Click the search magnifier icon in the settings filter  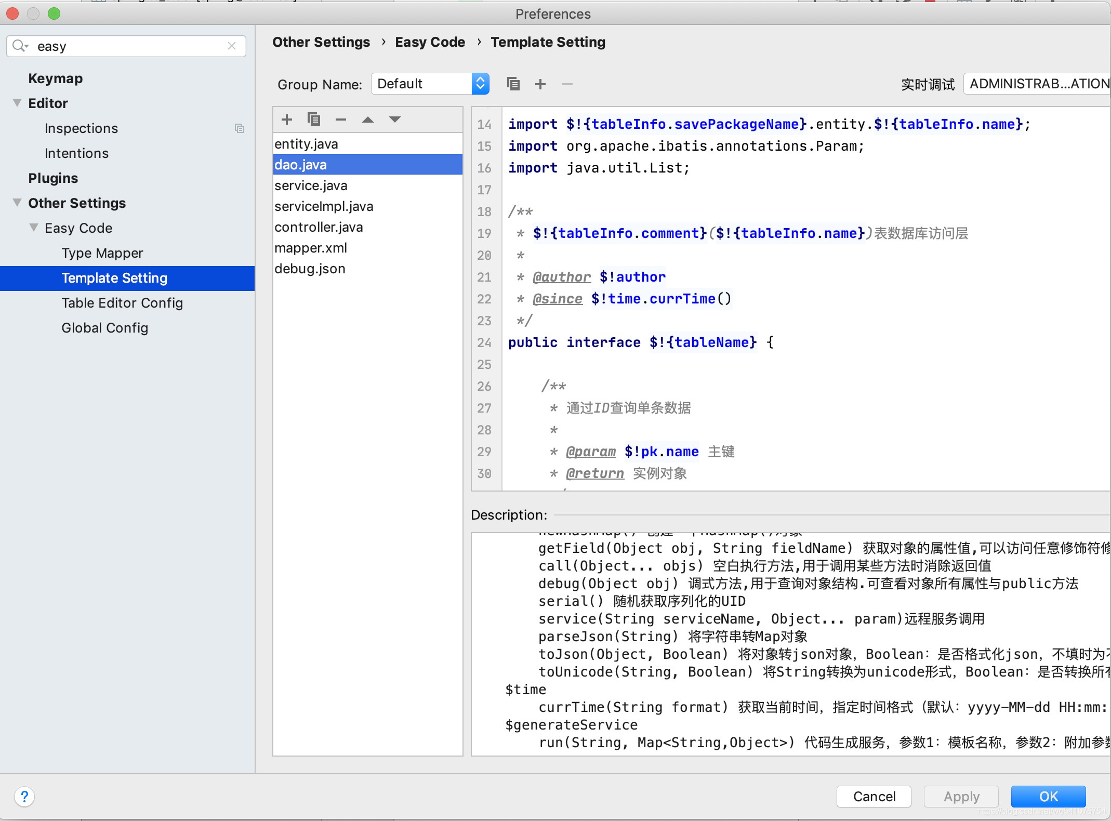(20, 46)
